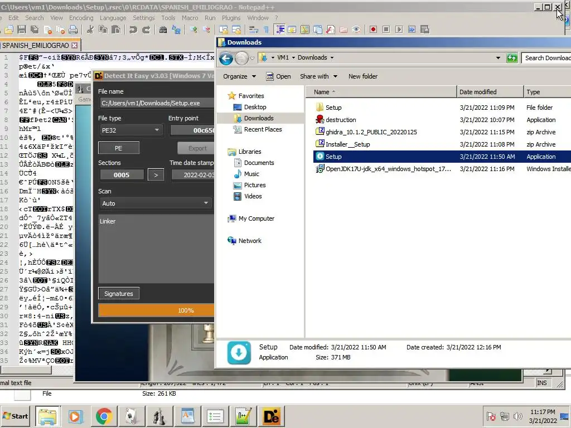Click the Zoom Out icon in Notepad++

[x=206, y=30]
